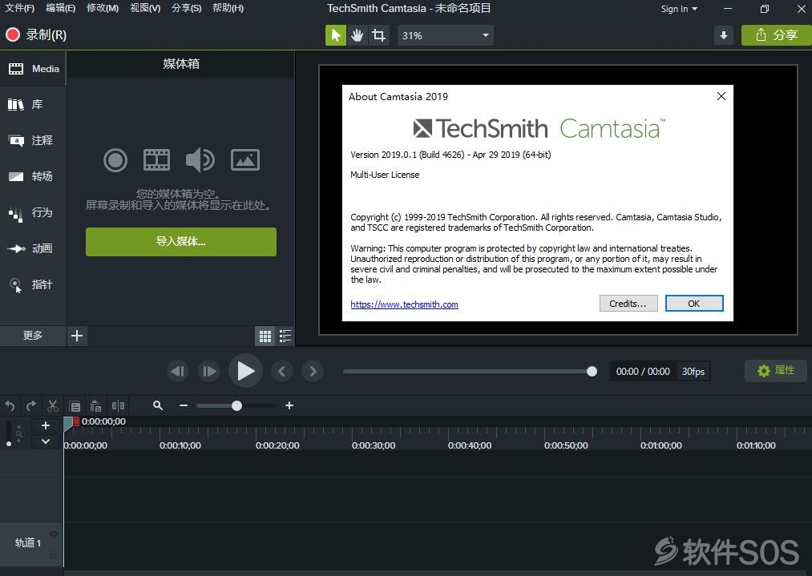
Task: Open the 编辑(E) menu
Action: click(x=60, y=8)
